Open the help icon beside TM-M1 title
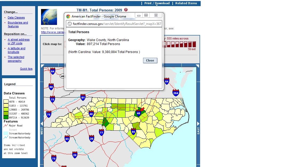Viewport: 300px width, 167px height. click(125, 10)
